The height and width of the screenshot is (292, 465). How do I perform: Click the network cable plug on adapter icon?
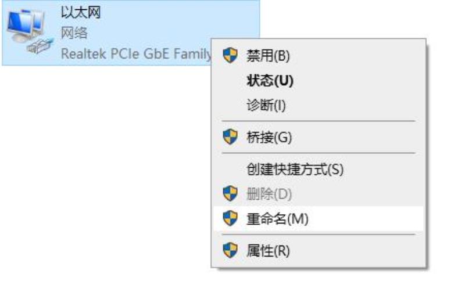[40, 46]
